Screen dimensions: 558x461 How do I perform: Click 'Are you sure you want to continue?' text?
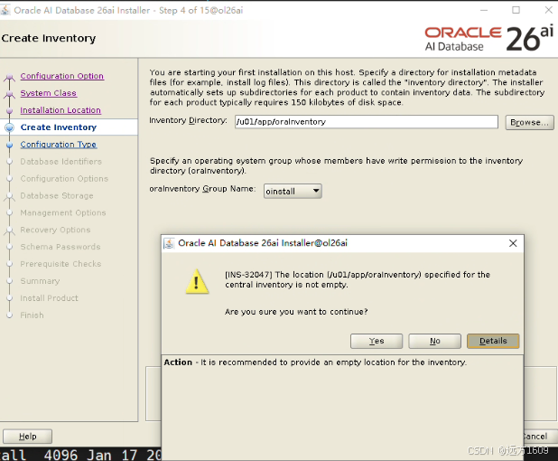tap(296, 312)
